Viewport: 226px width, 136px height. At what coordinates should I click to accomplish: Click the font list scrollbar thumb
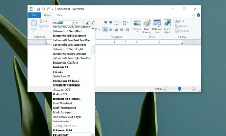pyautogui.click(x=93, y=49)
